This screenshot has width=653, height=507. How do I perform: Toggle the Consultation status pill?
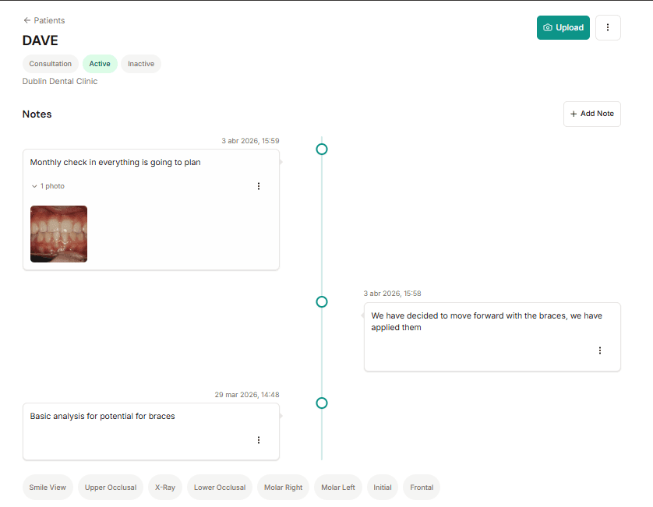(x=50, y=64)
